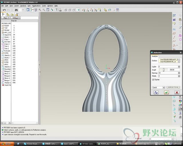183x146 pixels.
Task: Select the Extrude feature in tree
Action: click(6, 51)
